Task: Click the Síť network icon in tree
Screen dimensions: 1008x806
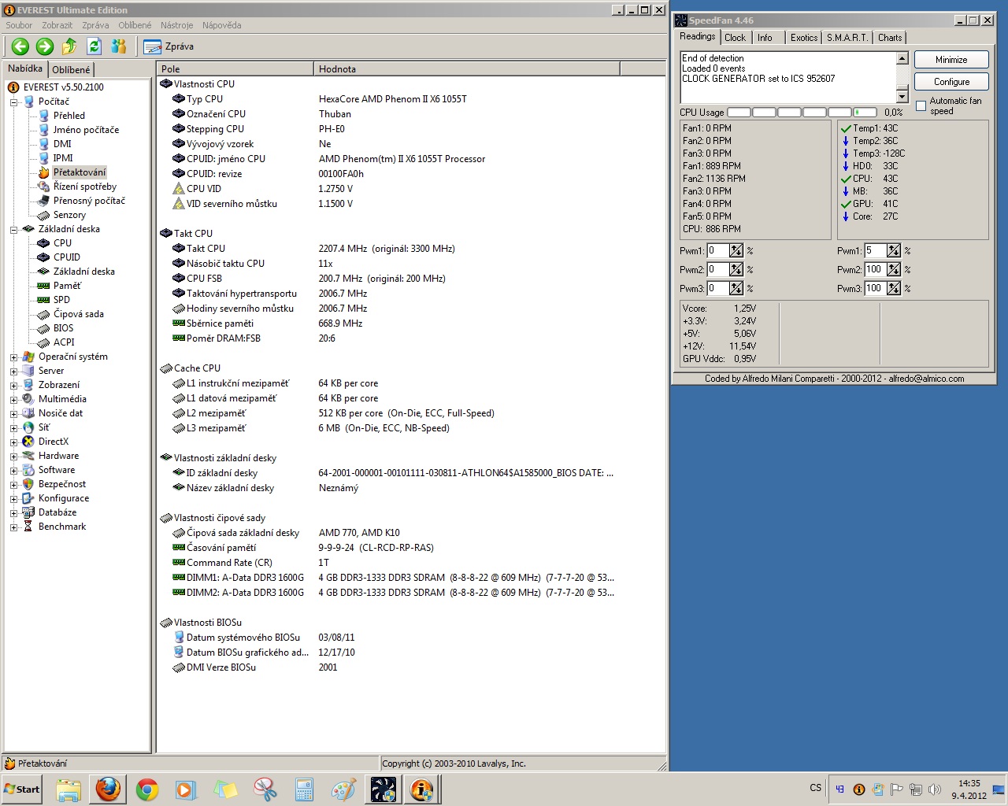Action: (28, 427)
